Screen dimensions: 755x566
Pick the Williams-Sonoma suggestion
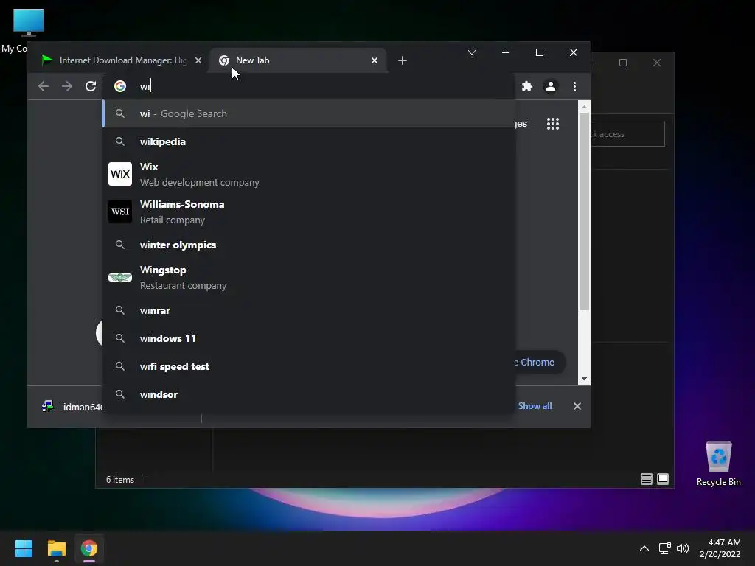click(x=309, y=212)
